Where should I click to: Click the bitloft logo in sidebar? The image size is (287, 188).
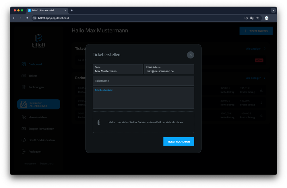point(38,41)
